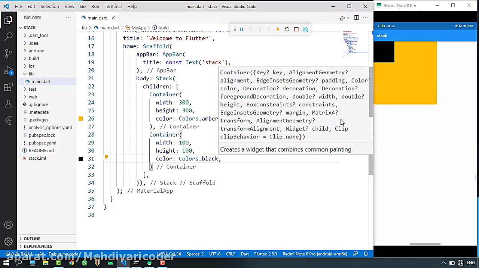
Task: Open Explorer views and more actions
Action: tap(68, 18)
